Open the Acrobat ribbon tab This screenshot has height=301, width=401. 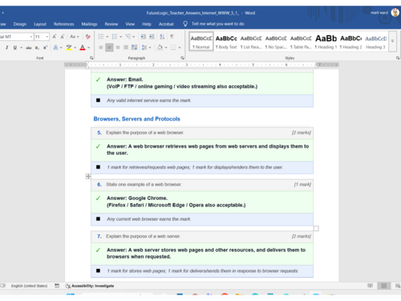coord(166,24)
